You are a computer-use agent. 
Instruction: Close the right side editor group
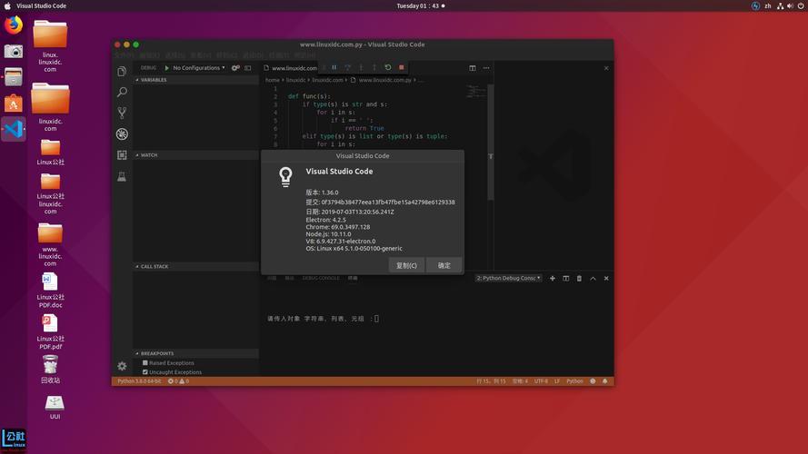point(606,68)
